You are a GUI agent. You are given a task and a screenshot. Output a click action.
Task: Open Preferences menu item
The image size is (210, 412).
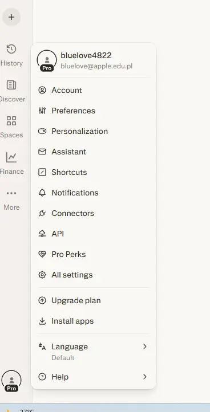(94, 111)
